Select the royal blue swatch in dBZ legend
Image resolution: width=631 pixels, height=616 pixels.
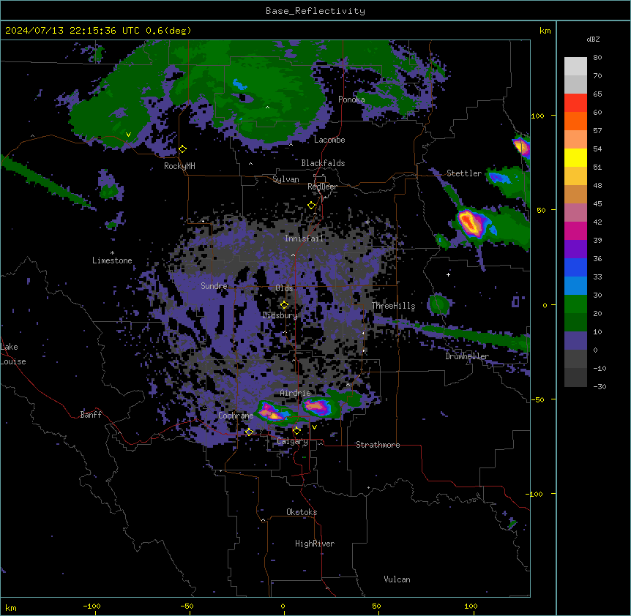tap(575, 267)
